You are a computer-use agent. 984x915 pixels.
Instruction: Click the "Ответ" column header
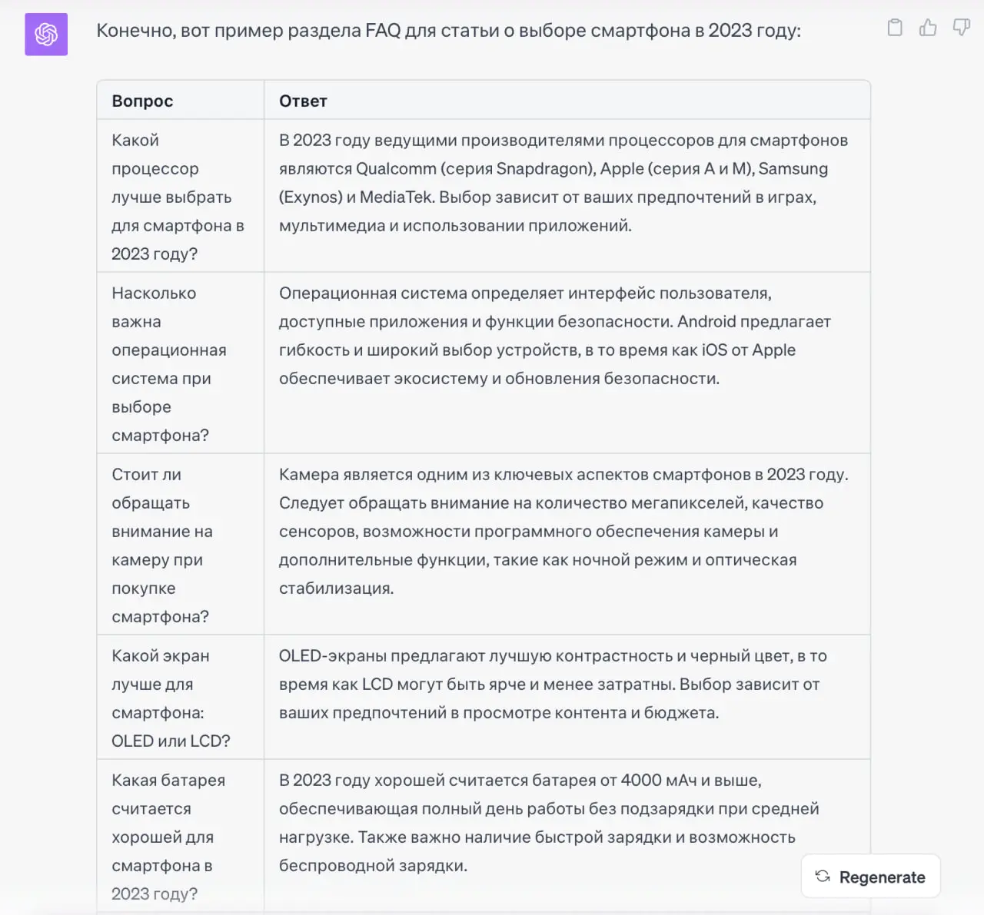pyautogui.click(x=303, y=101)
